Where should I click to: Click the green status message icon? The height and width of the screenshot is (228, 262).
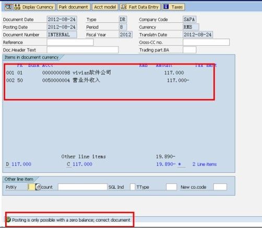click(x=8, y=220)
